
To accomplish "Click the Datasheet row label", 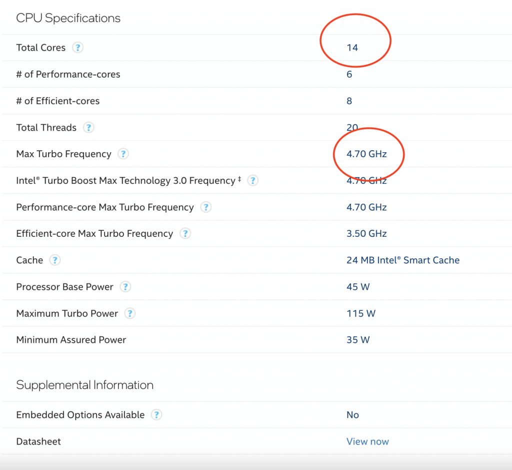I will coord(38,441).
